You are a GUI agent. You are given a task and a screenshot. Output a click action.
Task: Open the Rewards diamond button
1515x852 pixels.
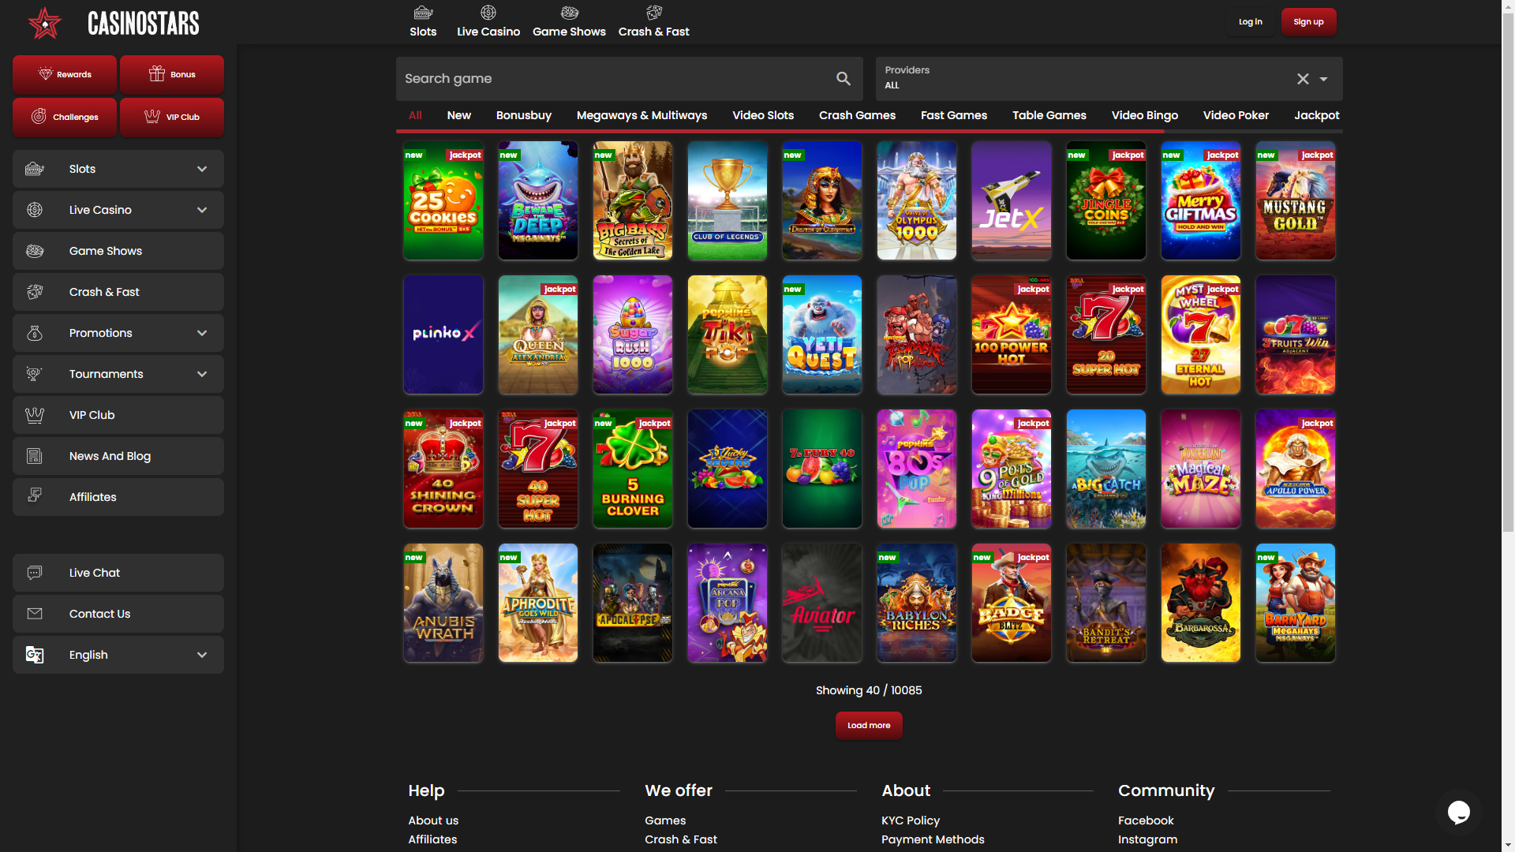coord(65,74)
